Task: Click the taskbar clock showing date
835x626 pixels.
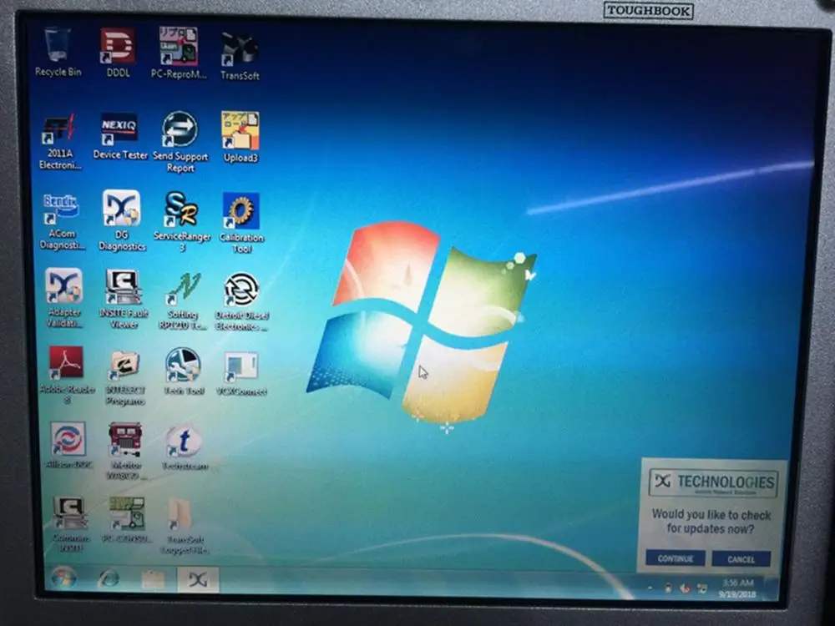Action: (737, 588)
